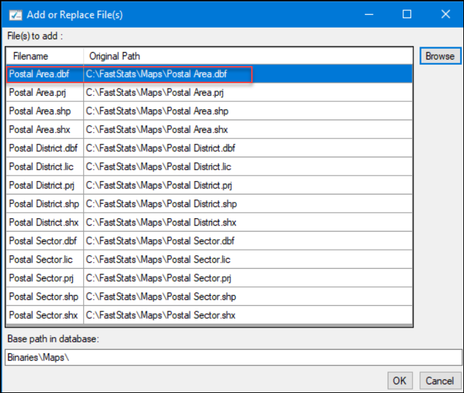
Task: Select the Postal District.shx filename
Action: click(44, 223)
